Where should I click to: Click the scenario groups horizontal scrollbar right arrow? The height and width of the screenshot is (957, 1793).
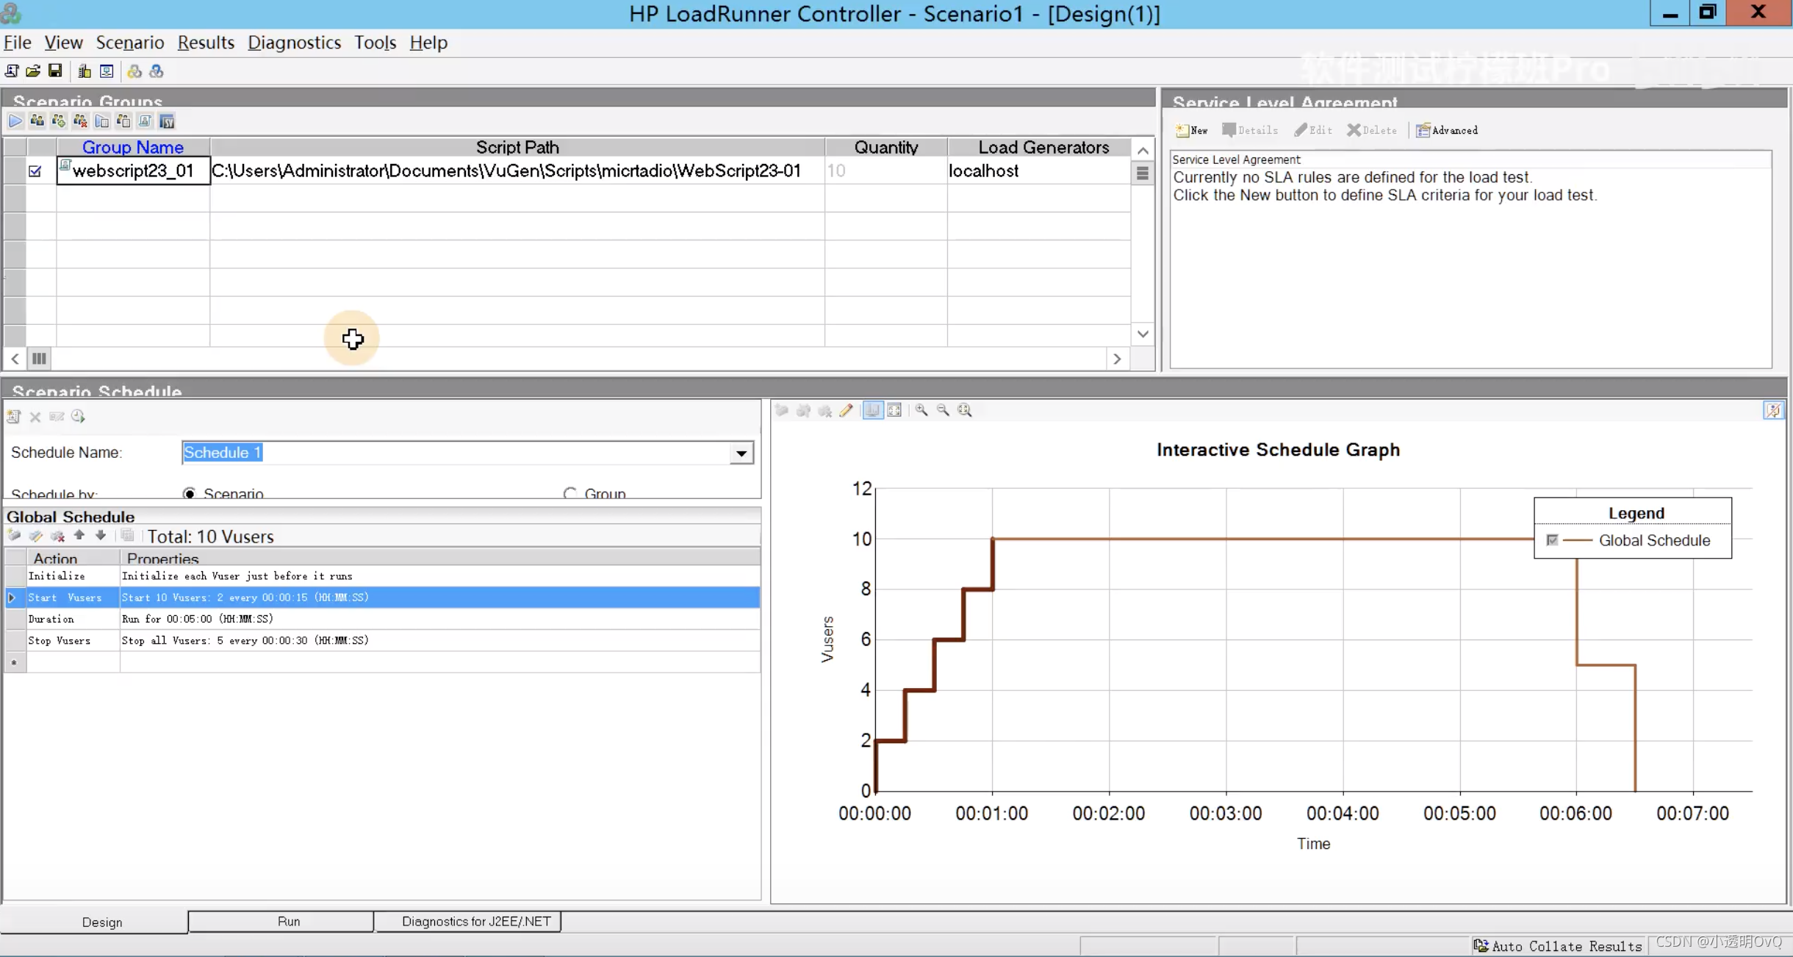1117,359
